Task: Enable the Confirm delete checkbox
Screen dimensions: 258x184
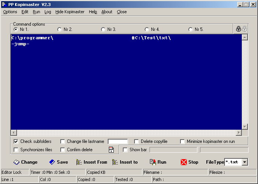Action: (63, 150)
